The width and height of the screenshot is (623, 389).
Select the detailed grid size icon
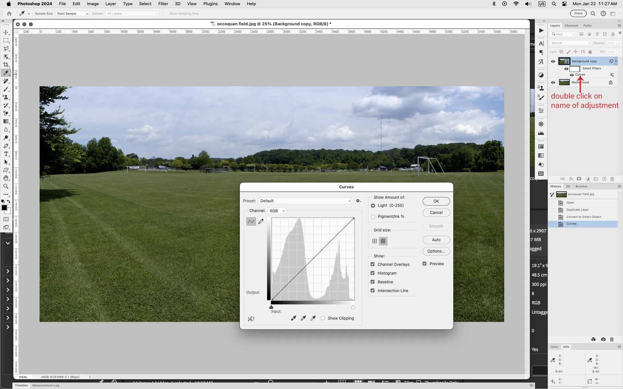pyautogui.click(x=383, y=241)
